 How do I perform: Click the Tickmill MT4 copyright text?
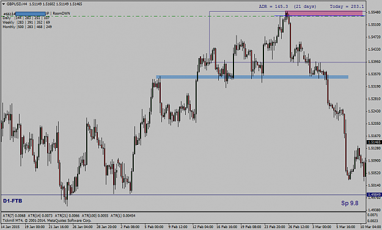(47, 220)
